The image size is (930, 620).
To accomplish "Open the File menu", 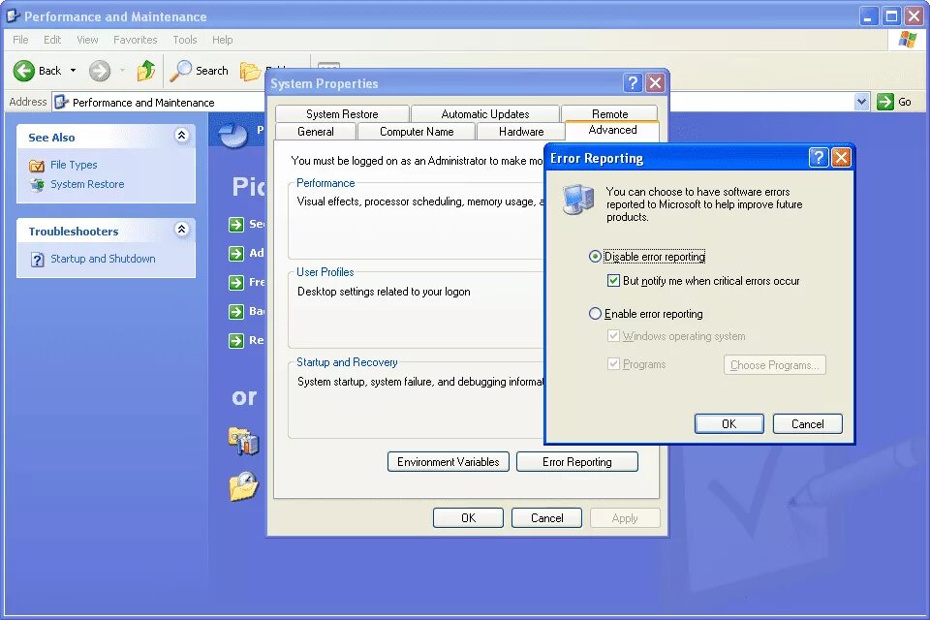I will pos(20,40).
